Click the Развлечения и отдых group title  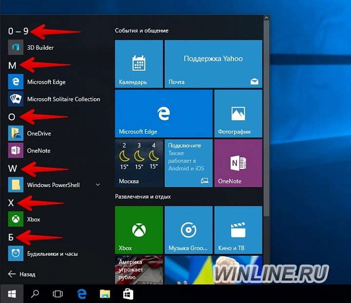tap(143, 196)
